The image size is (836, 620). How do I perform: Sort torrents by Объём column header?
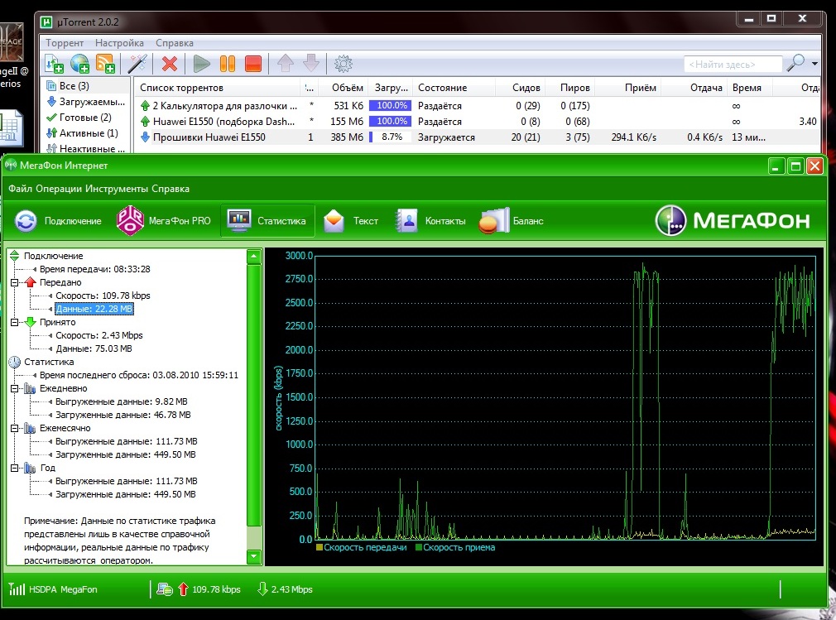coord(348,88)
